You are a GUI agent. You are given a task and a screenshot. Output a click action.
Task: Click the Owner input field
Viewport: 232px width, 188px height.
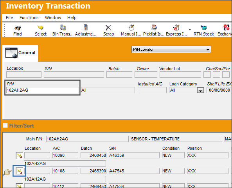[146, 74]
